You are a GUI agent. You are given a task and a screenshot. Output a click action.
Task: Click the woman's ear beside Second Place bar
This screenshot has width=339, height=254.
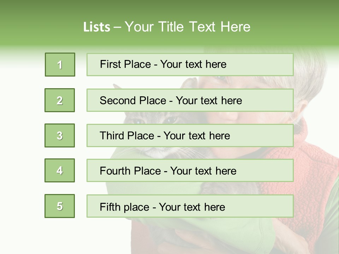point(299,106)
